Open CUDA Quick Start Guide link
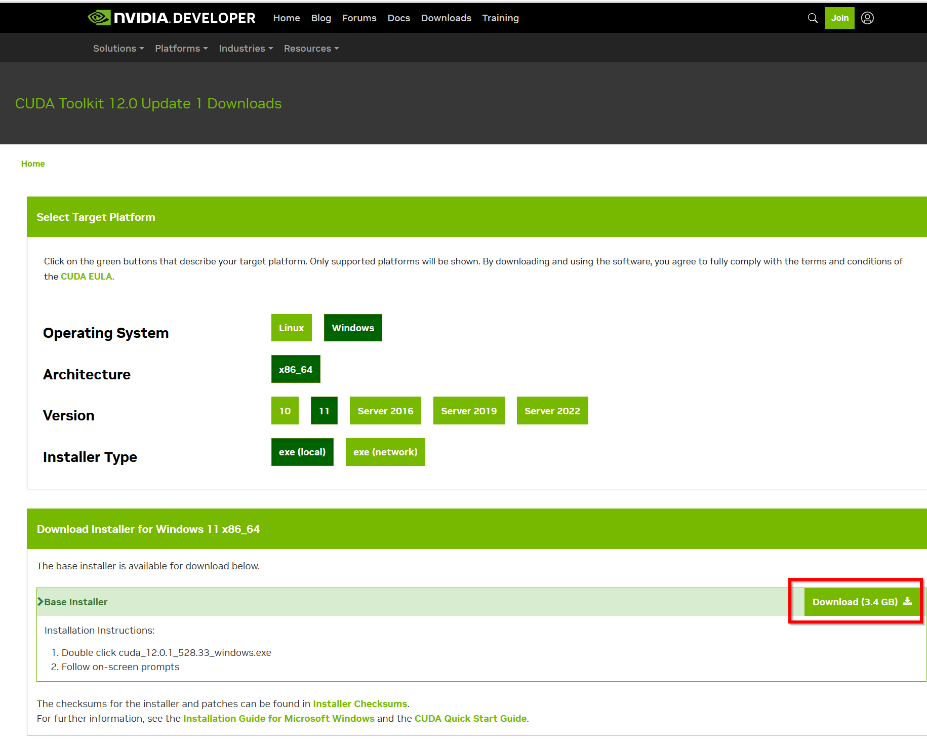 tap(470, 718)
